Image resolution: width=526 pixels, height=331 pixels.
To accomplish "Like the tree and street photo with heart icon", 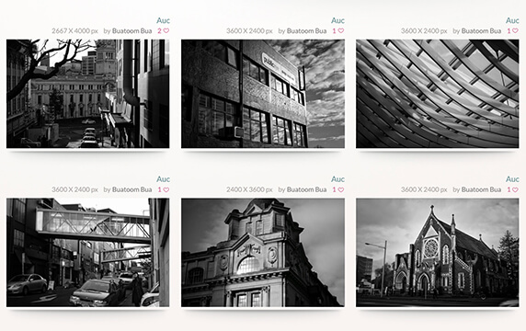I will (x=166, y=31).
